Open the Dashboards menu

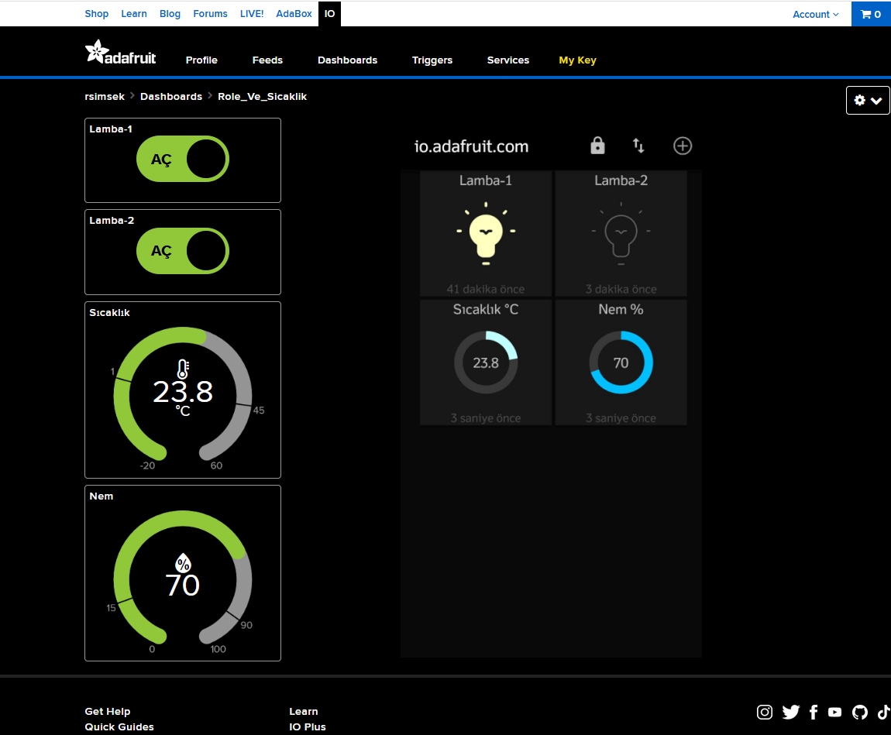coord(347,60)
